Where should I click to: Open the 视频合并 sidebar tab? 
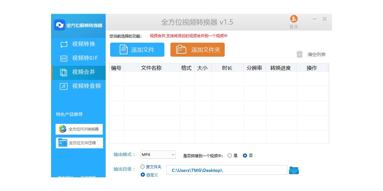pyautogui.click(x=79, y=72)
